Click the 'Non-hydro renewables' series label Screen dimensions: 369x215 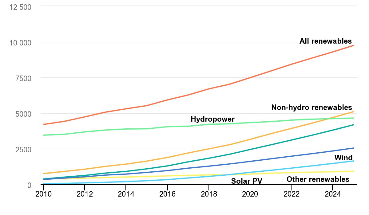point(311,107)
